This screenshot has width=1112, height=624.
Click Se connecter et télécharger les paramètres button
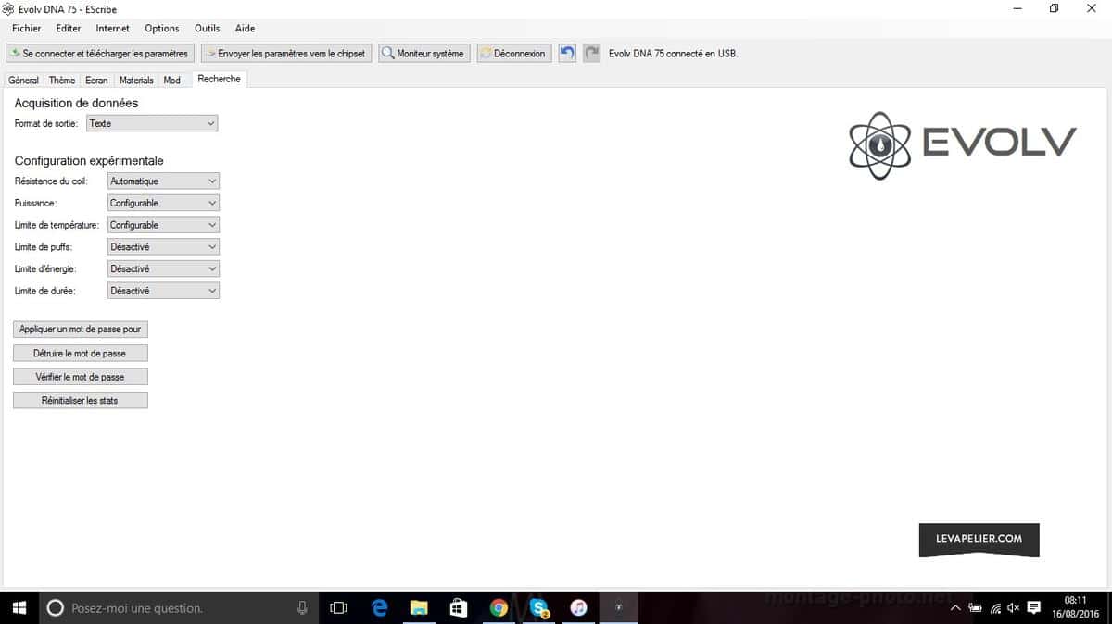(100, 54)
